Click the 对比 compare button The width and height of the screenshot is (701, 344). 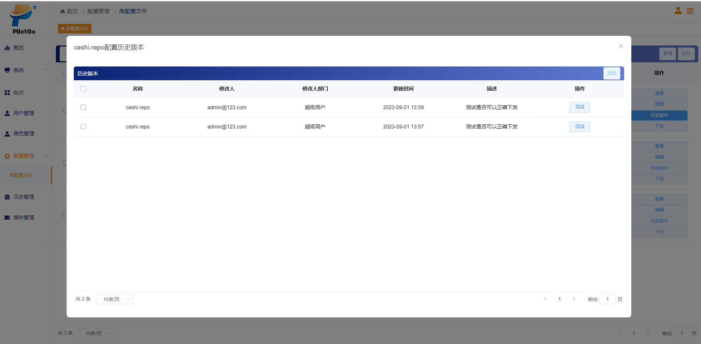(x=612, y=73)
